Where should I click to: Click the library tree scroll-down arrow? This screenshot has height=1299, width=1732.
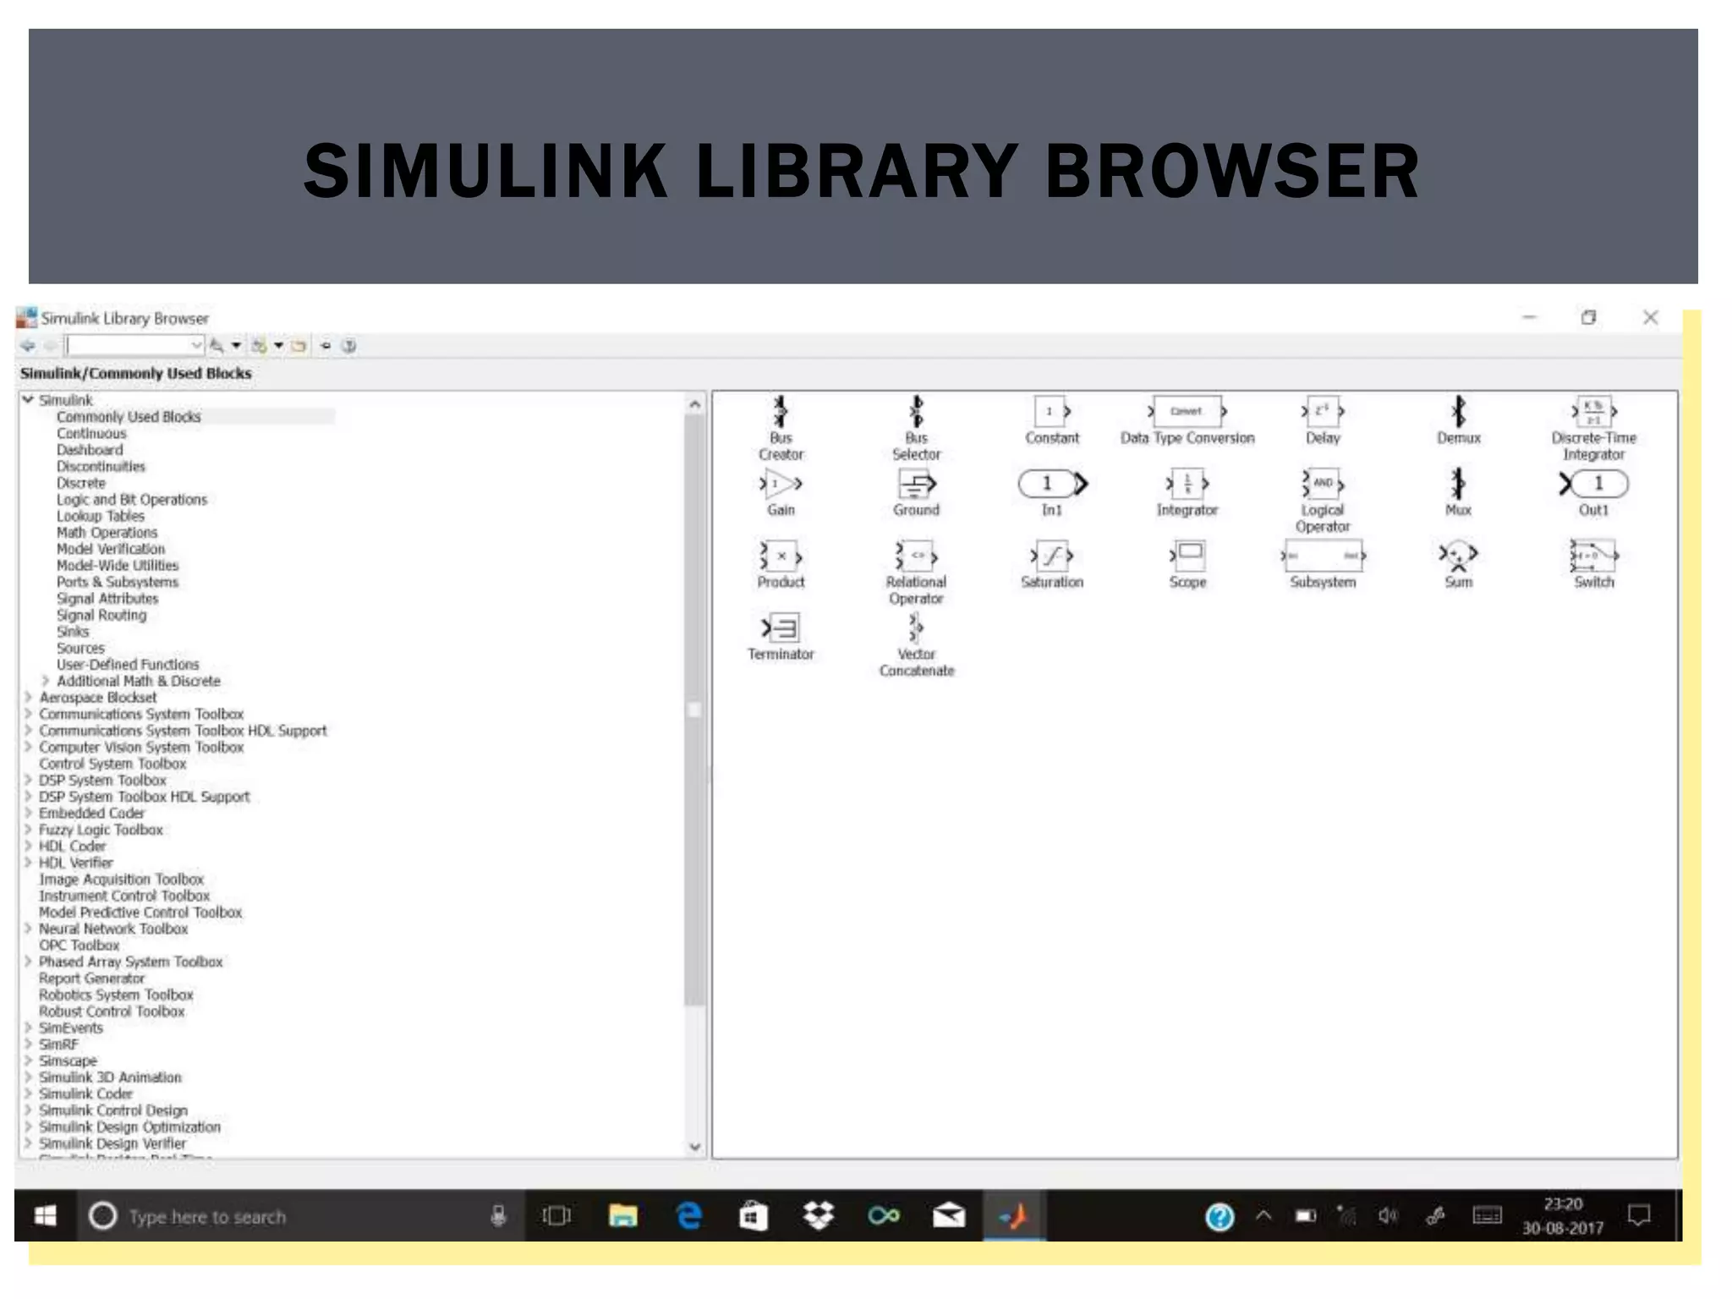695,1147
